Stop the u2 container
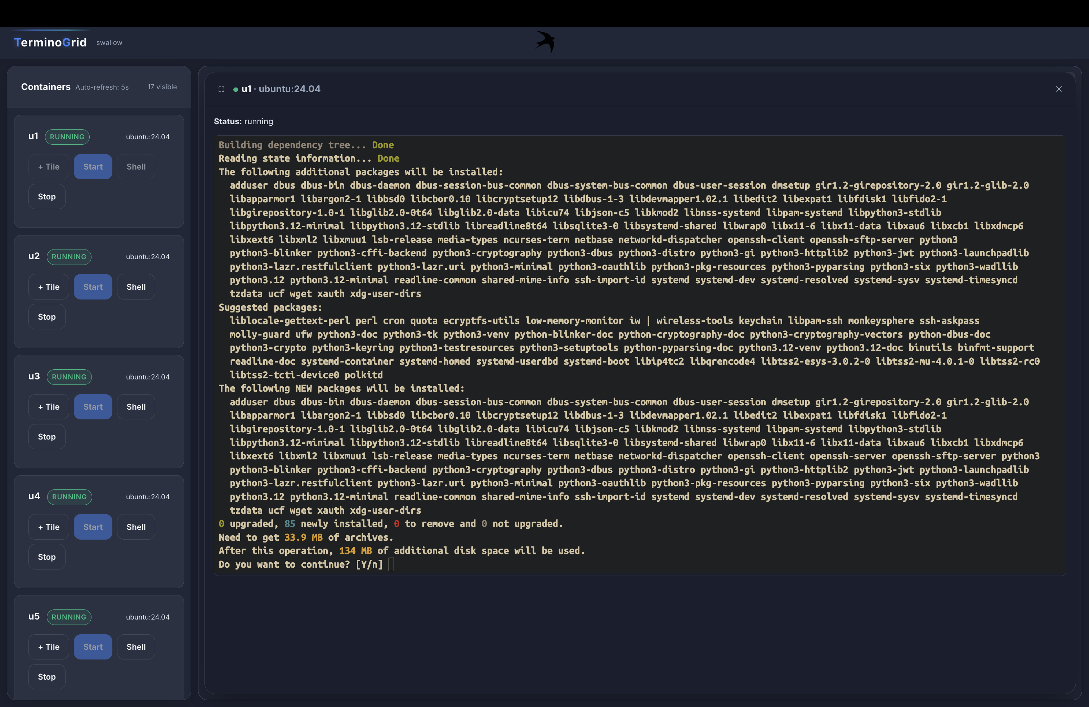 pos(47,317)
